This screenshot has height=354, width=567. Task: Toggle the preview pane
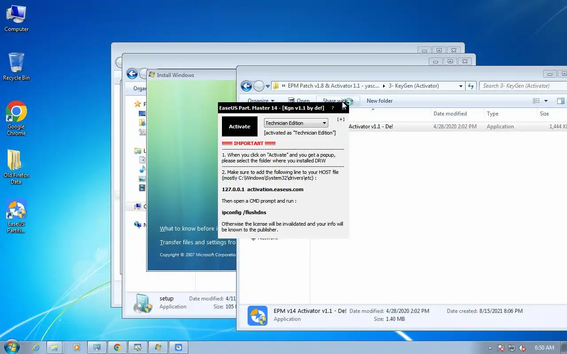560,101
